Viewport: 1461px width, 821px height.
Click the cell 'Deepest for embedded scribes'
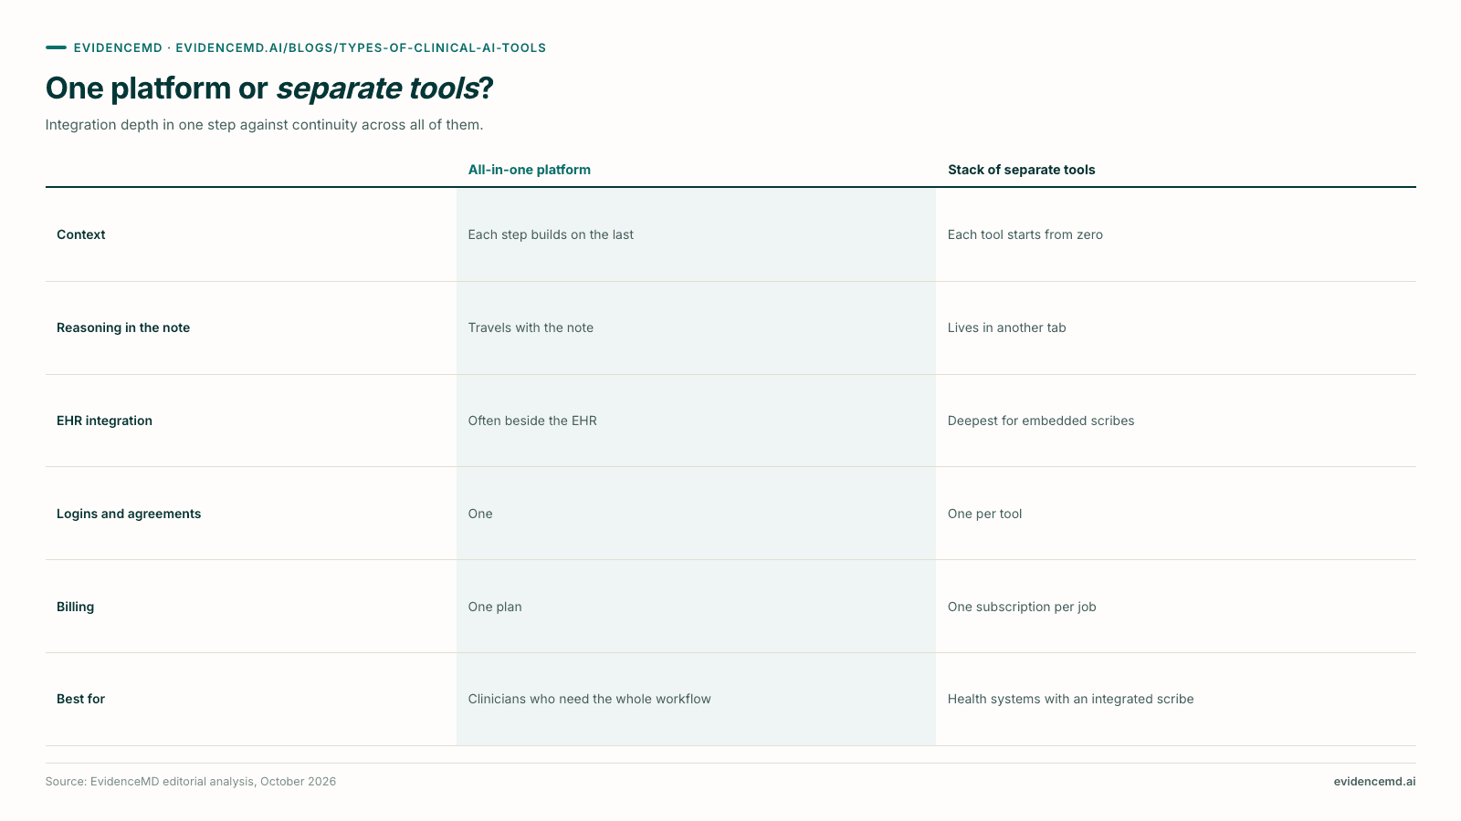pos(1041,421)
